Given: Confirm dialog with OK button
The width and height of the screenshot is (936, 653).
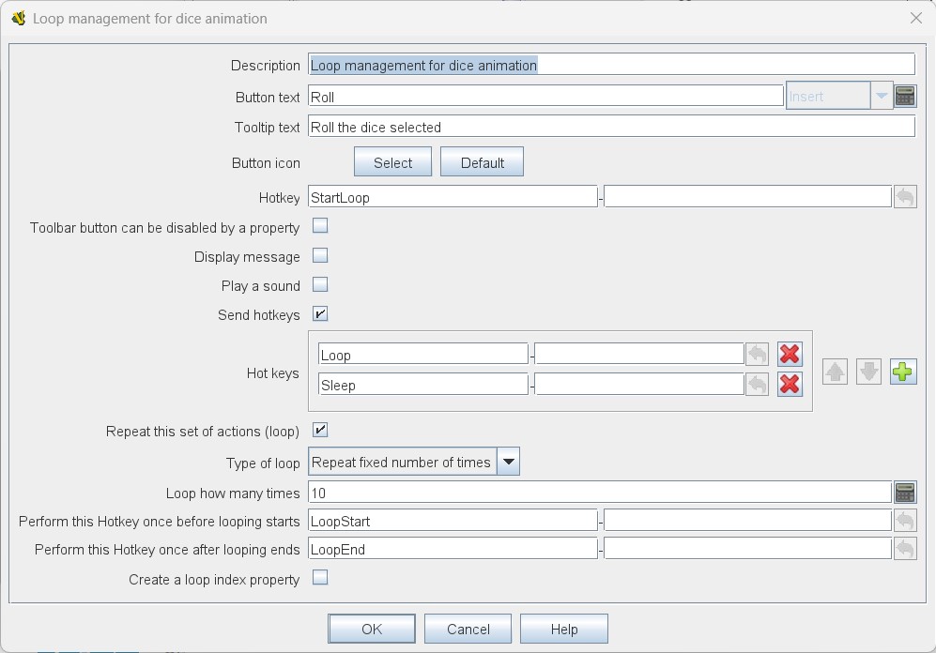Looking at the screenshot, I should tap(371, 629).
